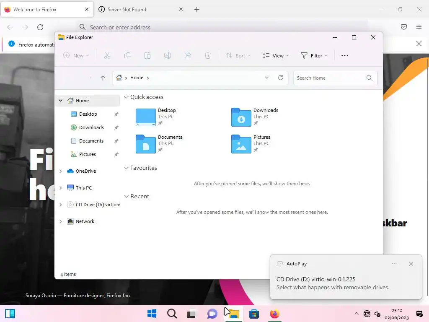Open the notification center icon in system tray
The image size is (429, 322).
pos(419,314)
